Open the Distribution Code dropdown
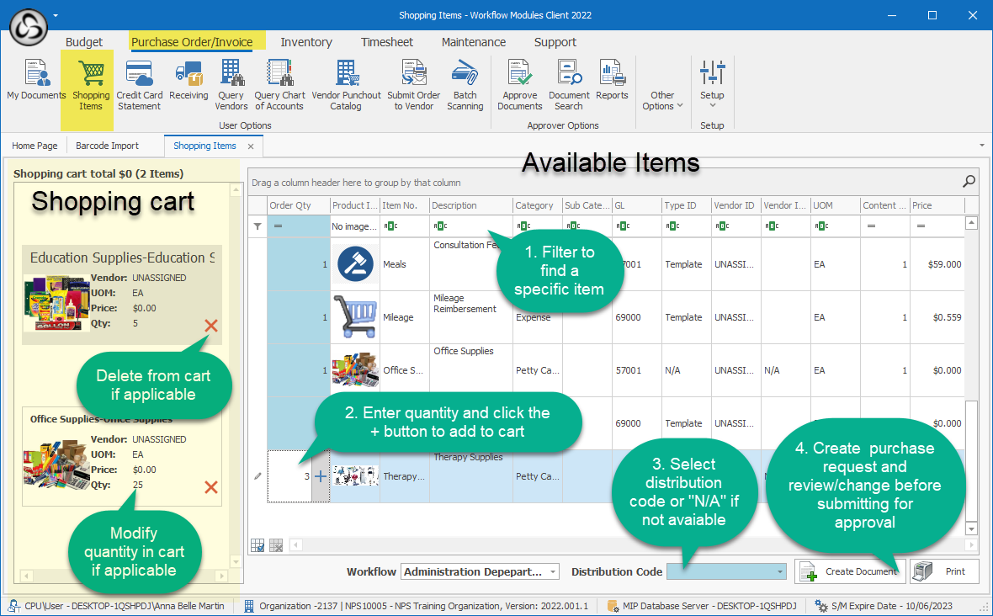The width and height of the screenshot is (993, 616). coord(779,571)
